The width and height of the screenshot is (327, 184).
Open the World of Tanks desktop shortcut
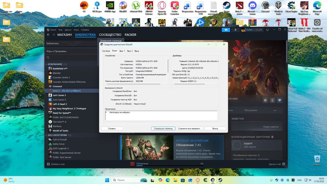(278, 8)
